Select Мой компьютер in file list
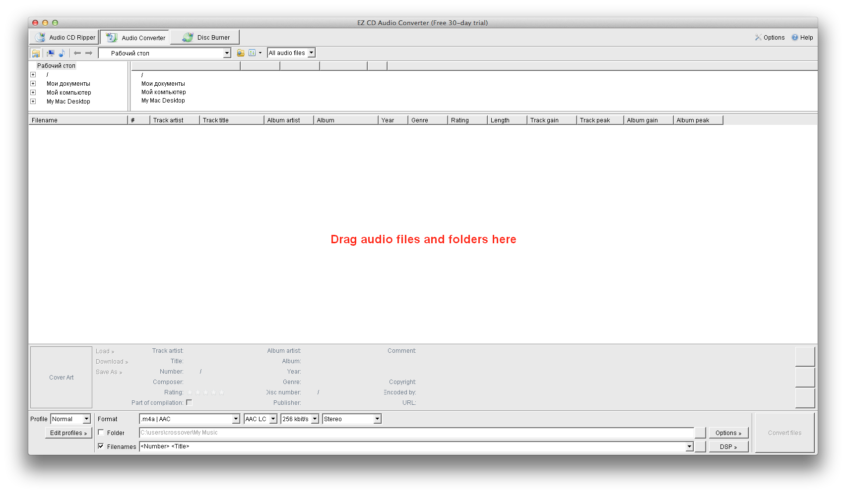This screenshot has height=494, width=846. (164, 92)
